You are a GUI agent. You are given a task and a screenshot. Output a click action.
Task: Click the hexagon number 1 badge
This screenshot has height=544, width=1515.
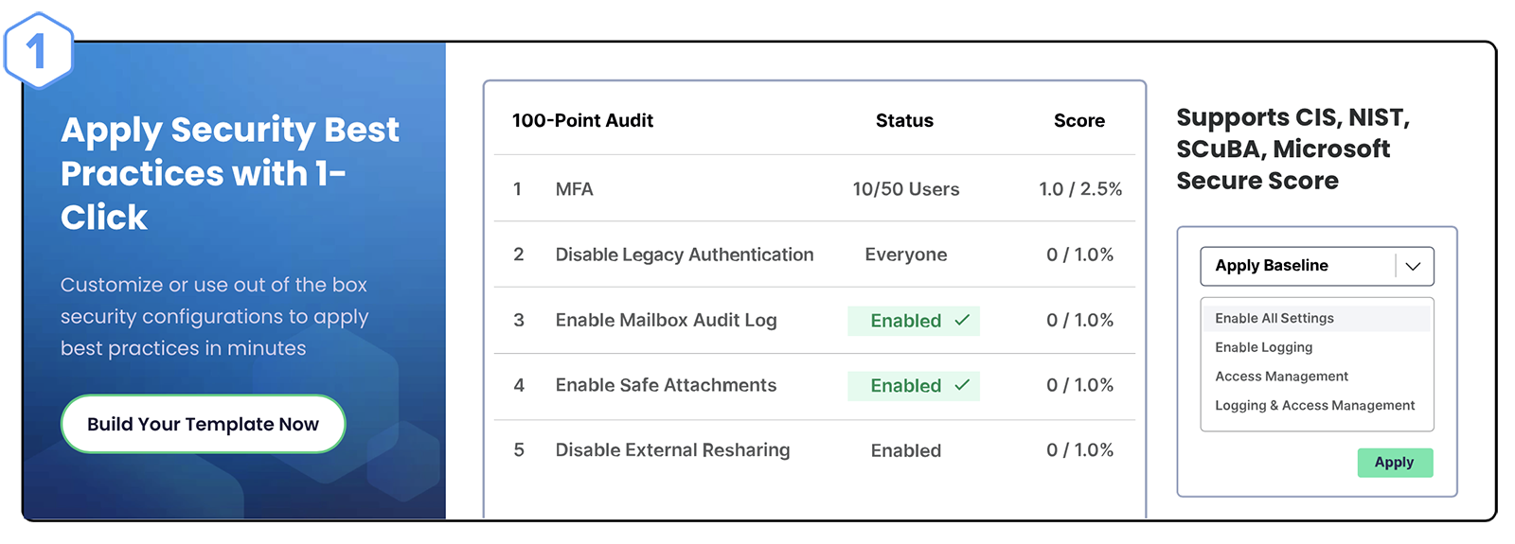(x=38, y=51)
